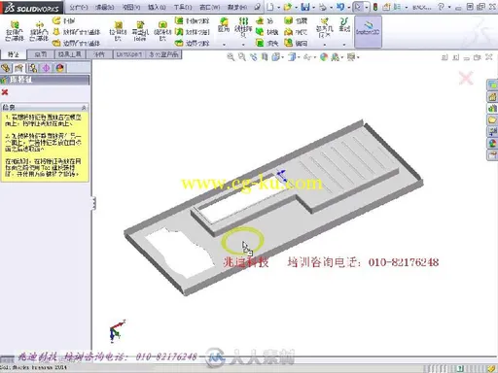Click the Save icon

[304, 7]
